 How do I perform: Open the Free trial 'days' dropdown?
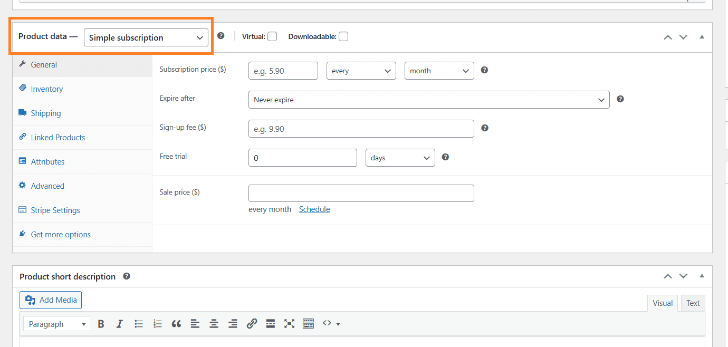pyautogui.click(x=400, y=158)
